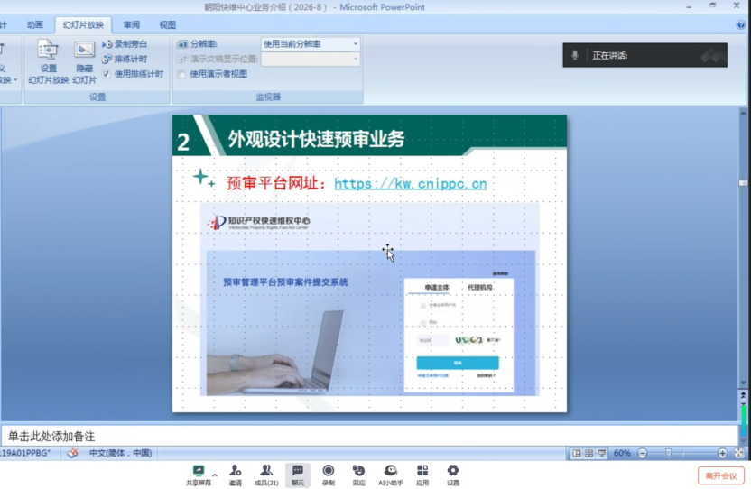Click the 60% zoom level
Image resolution: width=751 pixels, height=489 pixels.
coord(622,453)
